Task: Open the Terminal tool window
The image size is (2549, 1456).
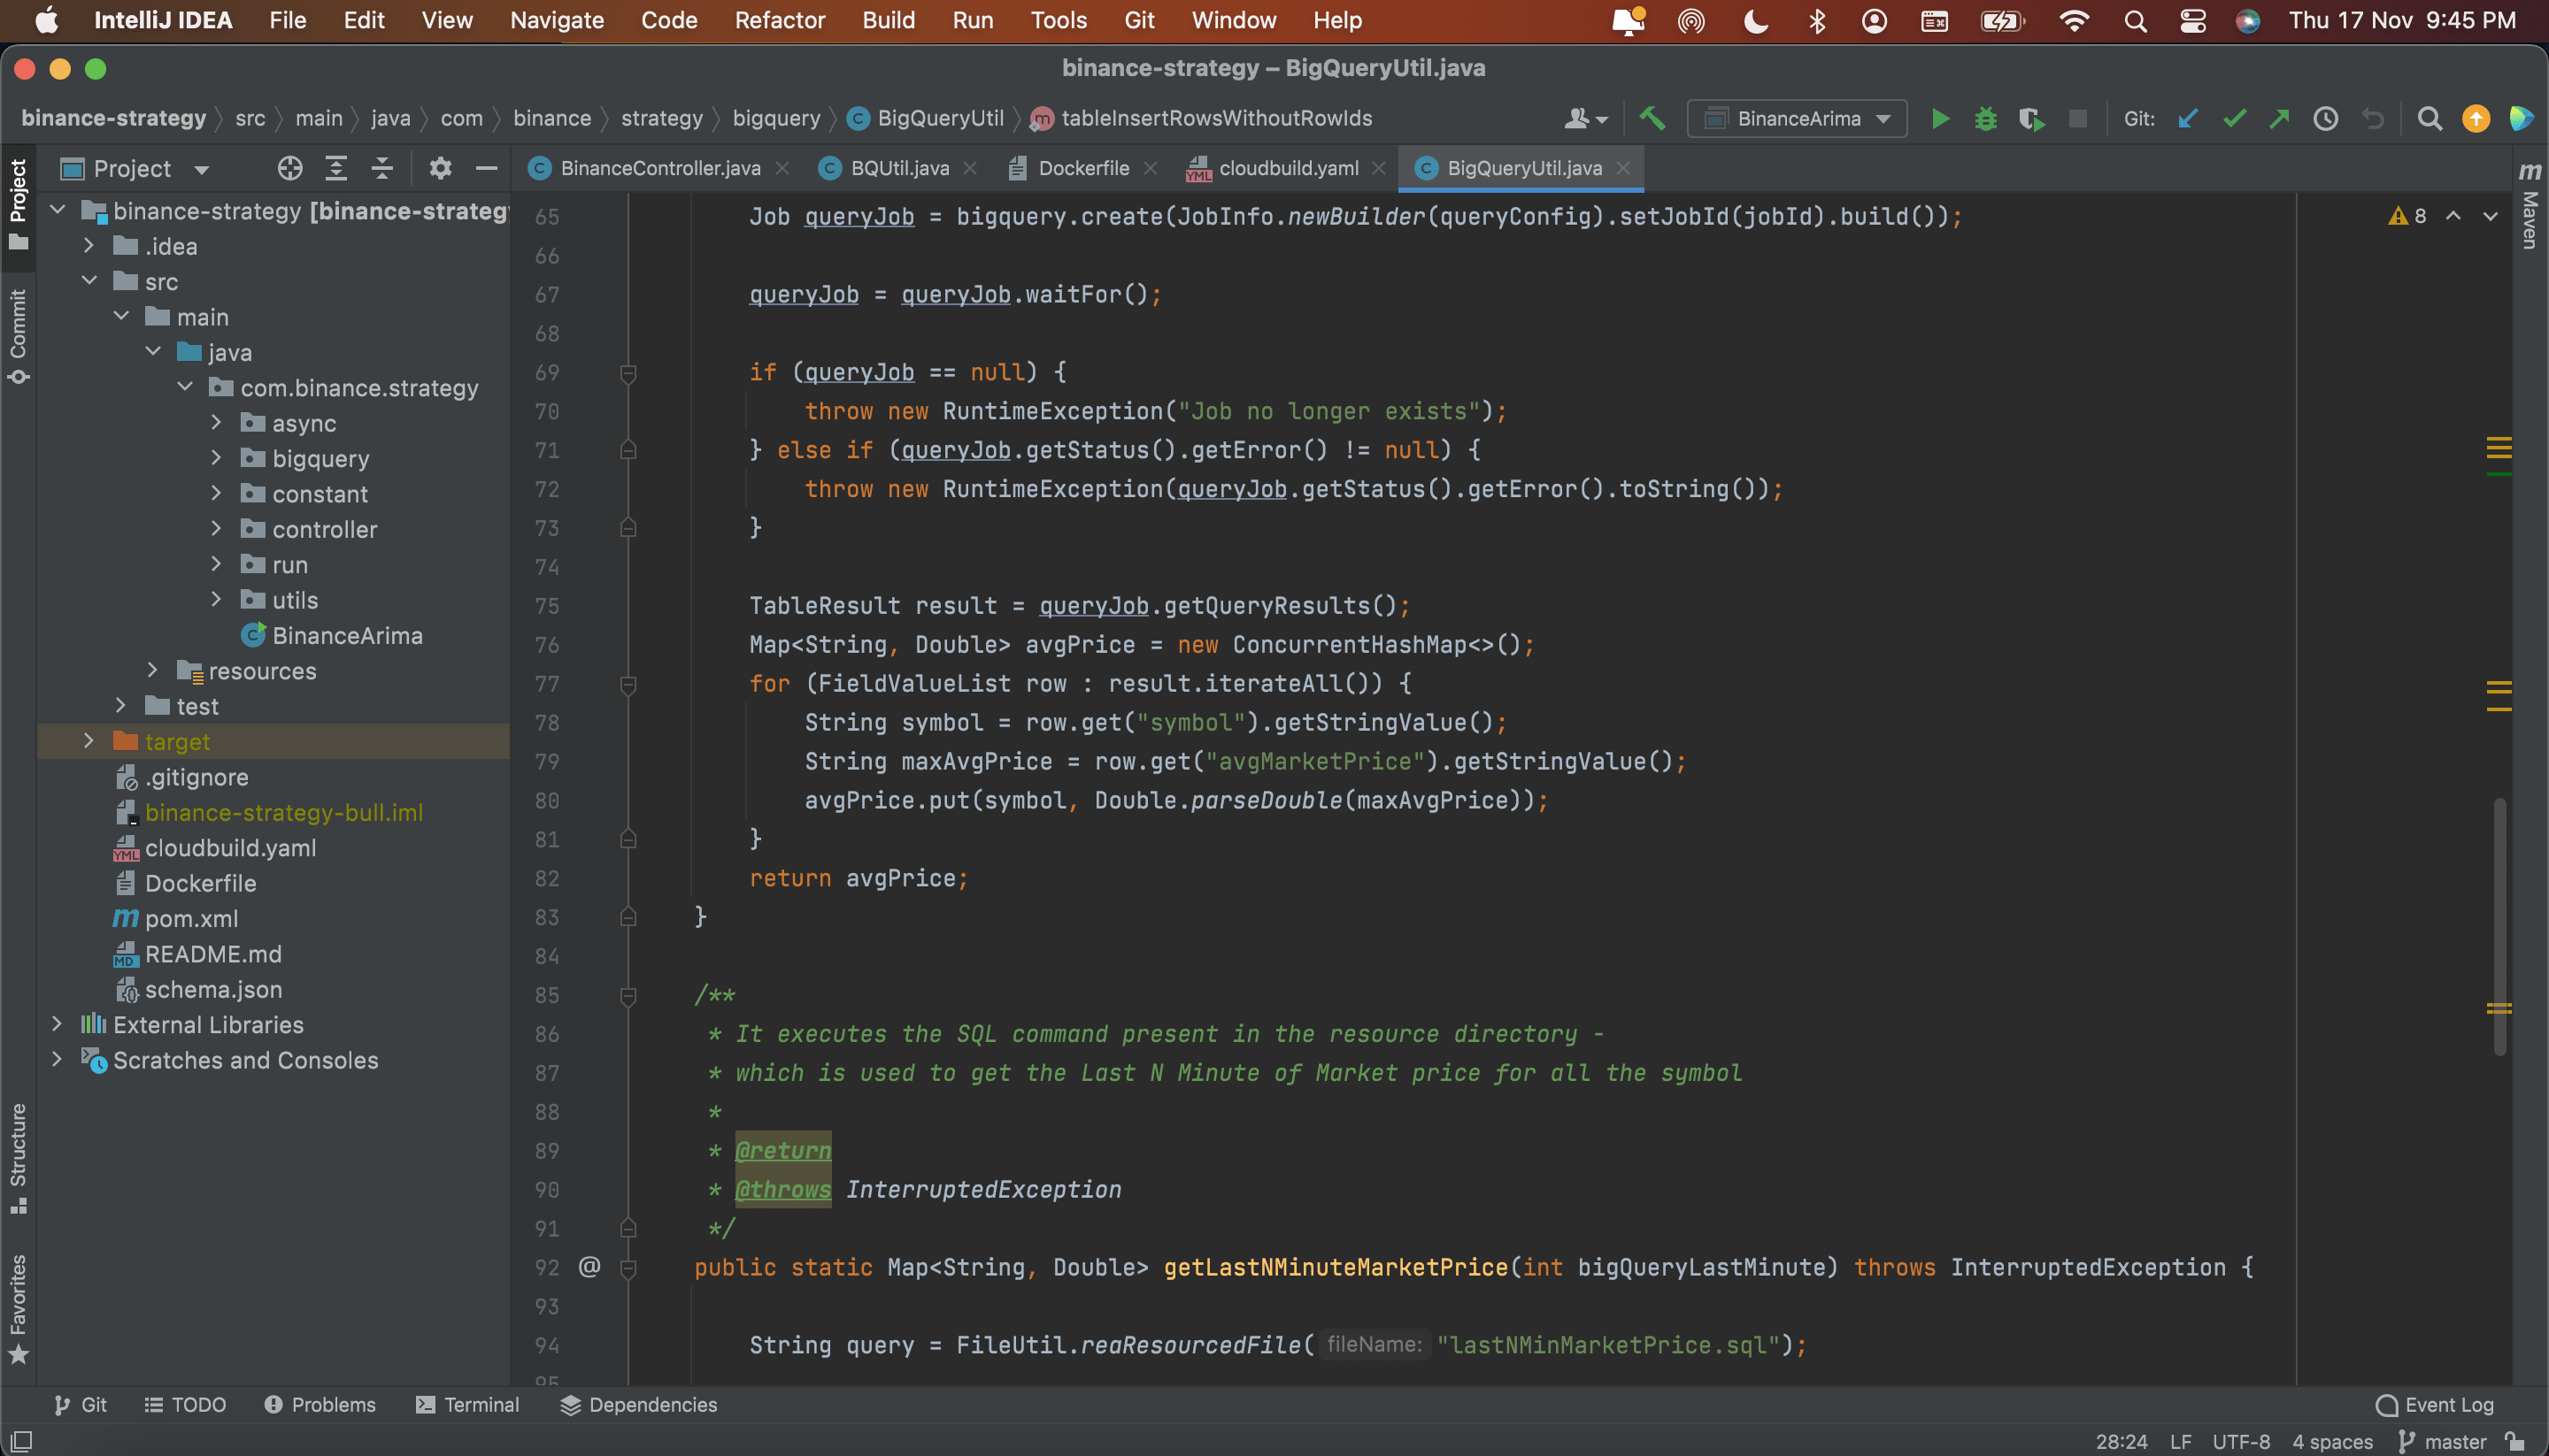Action: coord(467,1405)
